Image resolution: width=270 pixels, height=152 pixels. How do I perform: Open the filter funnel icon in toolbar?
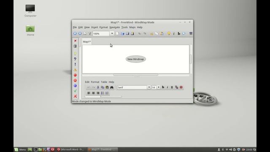coord(90,33)
